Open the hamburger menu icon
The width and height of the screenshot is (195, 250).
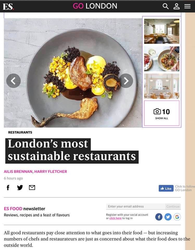click(187, 6)
